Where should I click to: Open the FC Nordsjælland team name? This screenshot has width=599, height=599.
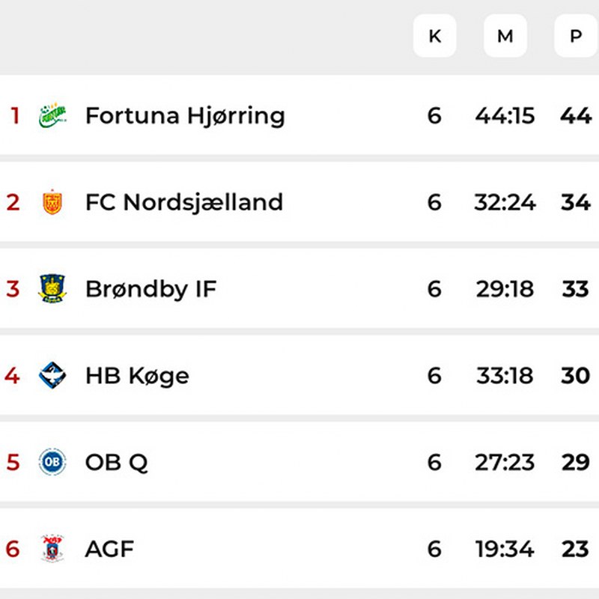pyautogui.click(x=184, y=202)
